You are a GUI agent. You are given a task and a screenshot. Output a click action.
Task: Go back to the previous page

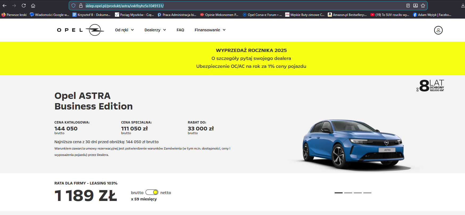click(5, 6)
